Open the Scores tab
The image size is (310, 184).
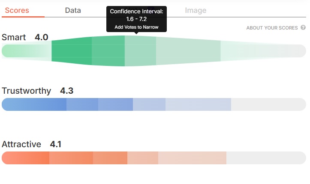point(17,10)
